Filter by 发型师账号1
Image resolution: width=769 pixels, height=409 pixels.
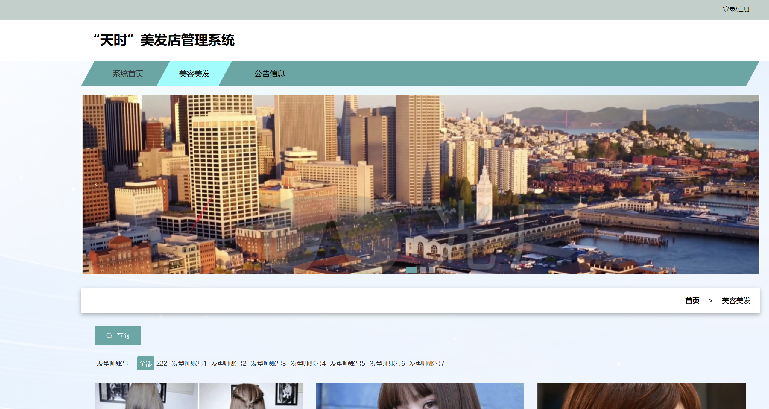pyautogui.click(x=189, y=363)
